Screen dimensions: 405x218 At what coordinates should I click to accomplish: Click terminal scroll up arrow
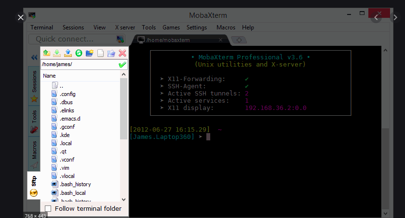[x=385, y=50]
